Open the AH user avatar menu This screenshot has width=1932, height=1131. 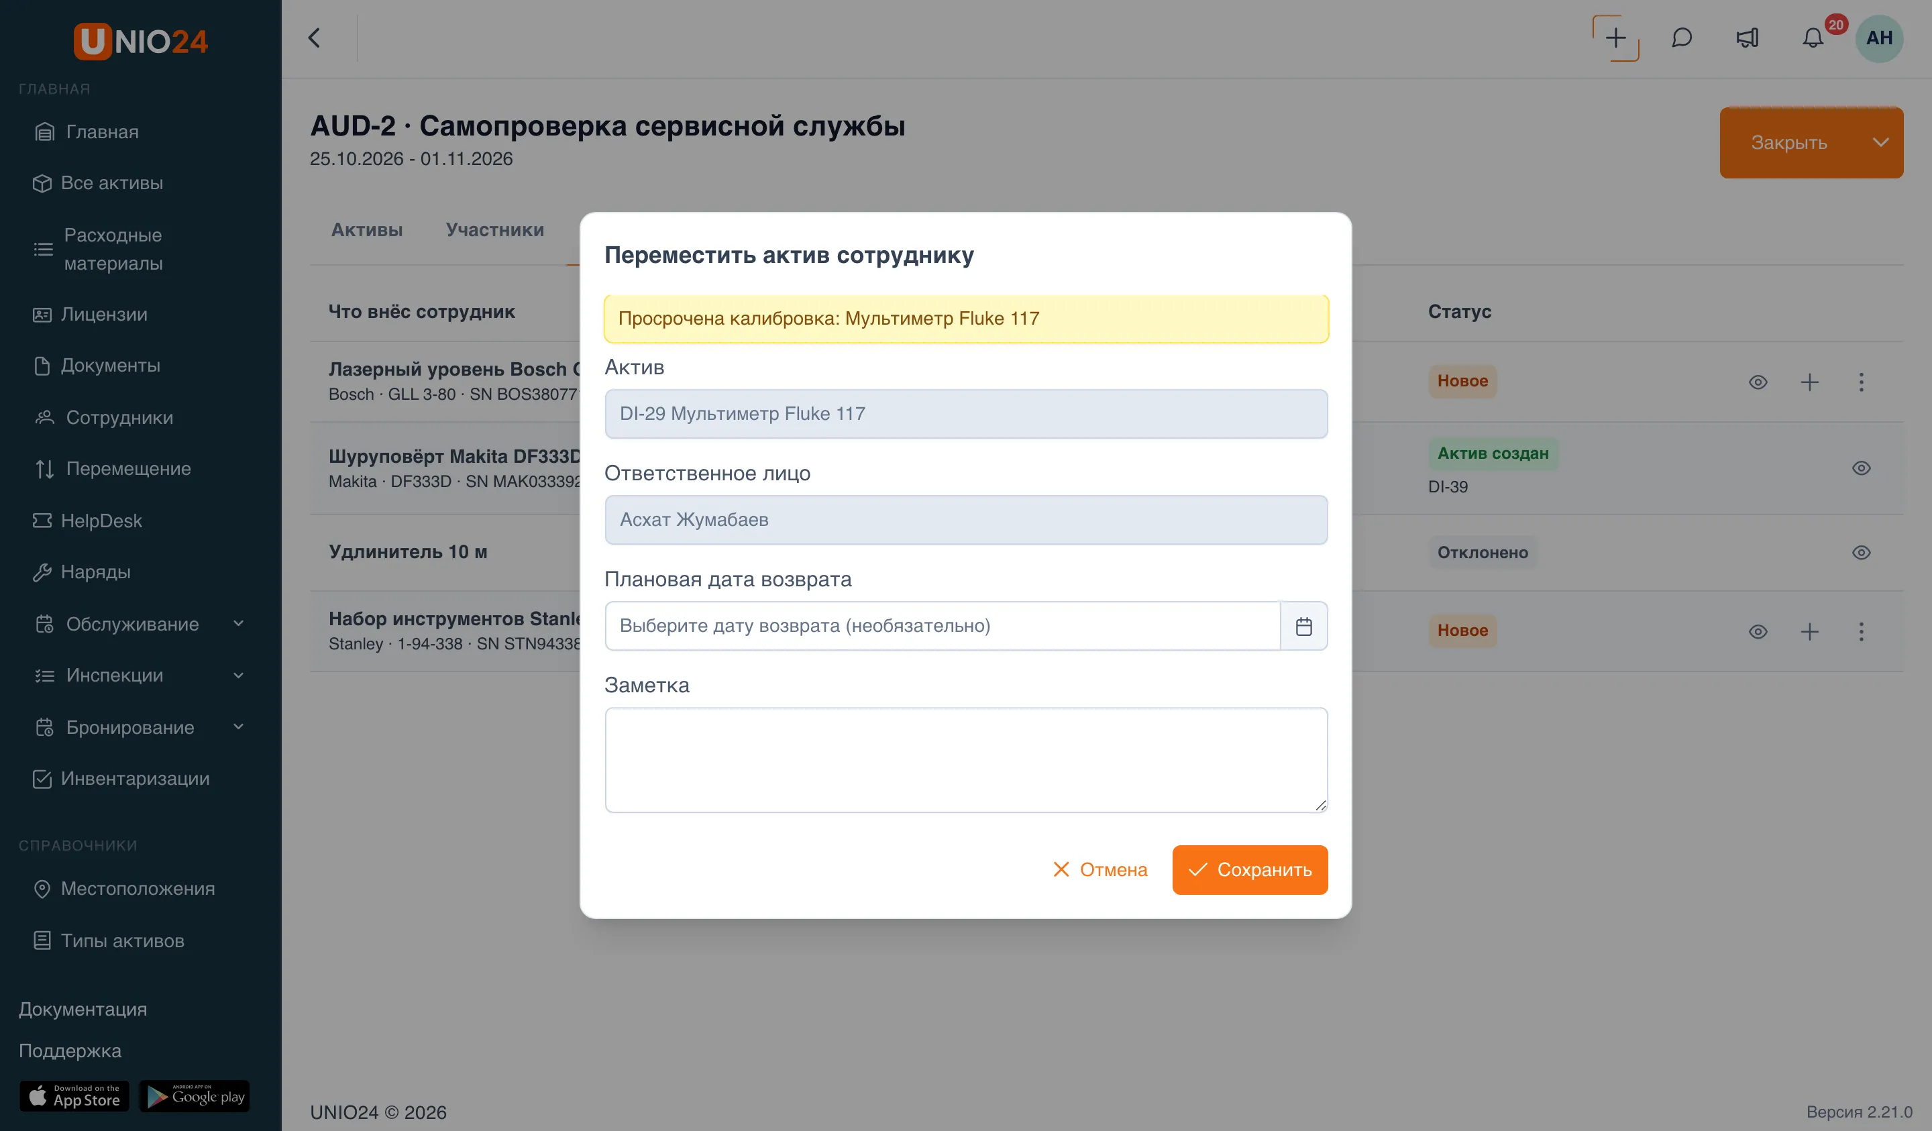click(1879, 38)
